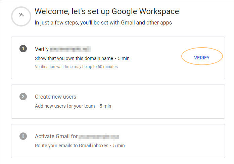The width and height of the screenshot is (234, 164).
Task: Click the blurred domain after Activate Gmail for
Action: pos(99,136)
